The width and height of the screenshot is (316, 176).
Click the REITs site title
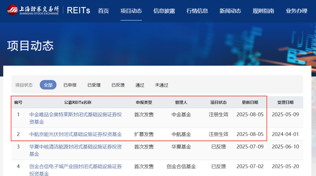(x=78, y=10)
